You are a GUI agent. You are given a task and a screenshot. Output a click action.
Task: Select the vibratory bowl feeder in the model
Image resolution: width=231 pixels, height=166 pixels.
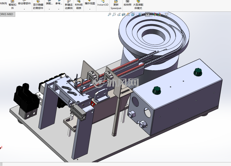tap(153, 37)
